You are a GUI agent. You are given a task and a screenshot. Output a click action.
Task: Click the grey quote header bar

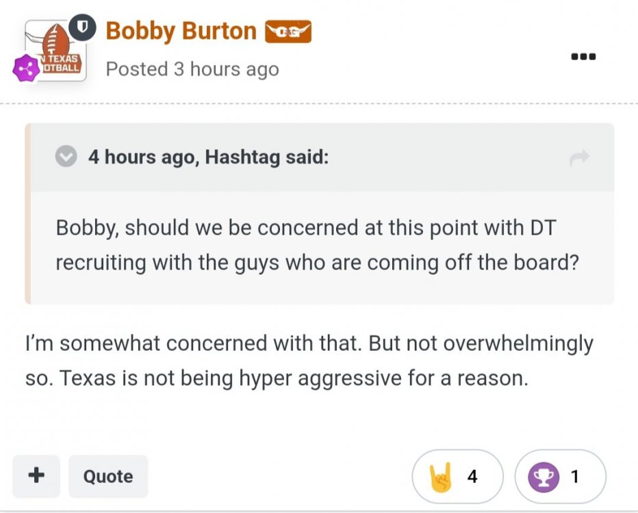click(x=411, y=157)
